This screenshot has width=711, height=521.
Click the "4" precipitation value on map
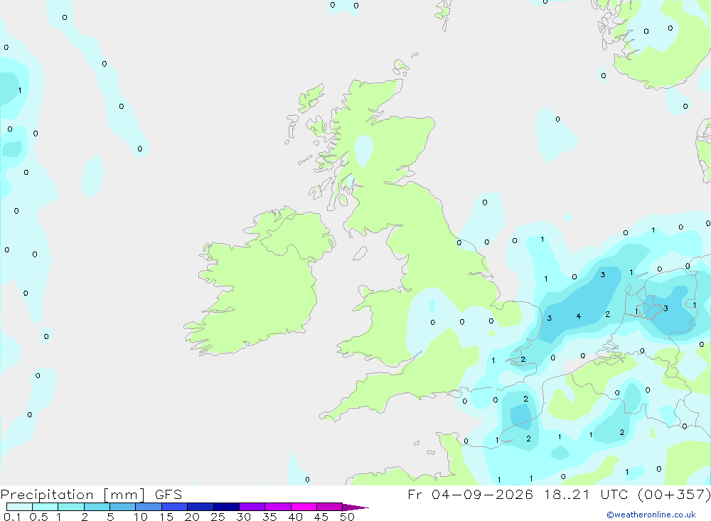coord(579,316)
